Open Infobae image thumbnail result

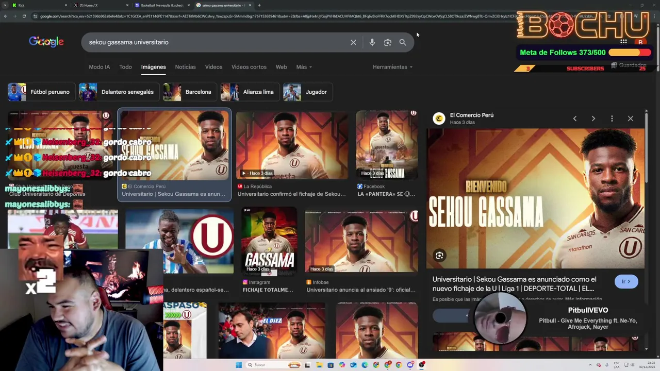(x=361, y=240)
